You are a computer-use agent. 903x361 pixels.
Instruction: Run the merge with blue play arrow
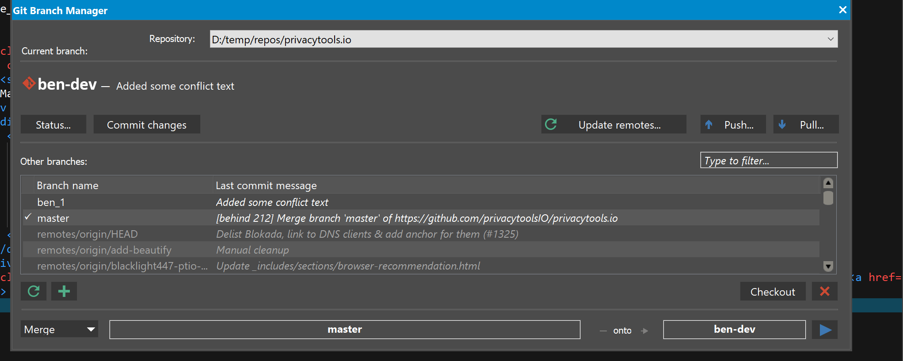click(x=825, y=330)
